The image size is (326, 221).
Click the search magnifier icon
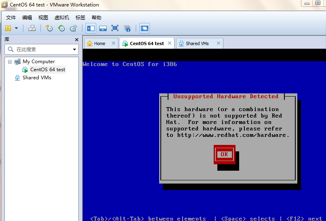[x=11, y=49]
